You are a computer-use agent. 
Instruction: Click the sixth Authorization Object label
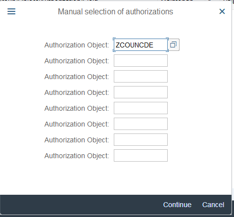(77, 124)
